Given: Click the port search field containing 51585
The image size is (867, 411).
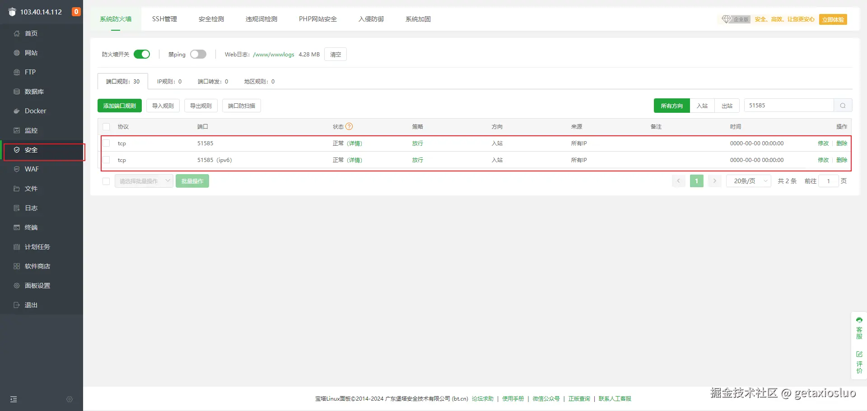Looking at the screenshot, I should tap(789, 106).
